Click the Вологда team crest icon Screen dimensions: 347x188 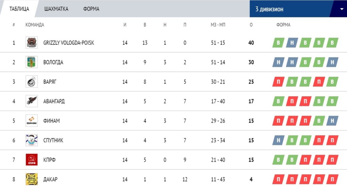point(32,62)
